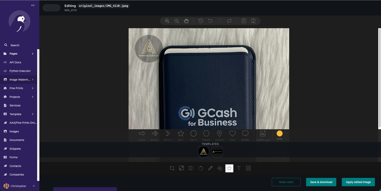The width and height of the screenshot is (381, 191).
Task: Expand the Pages menu chevron
Action: click(x=32, y=54)
